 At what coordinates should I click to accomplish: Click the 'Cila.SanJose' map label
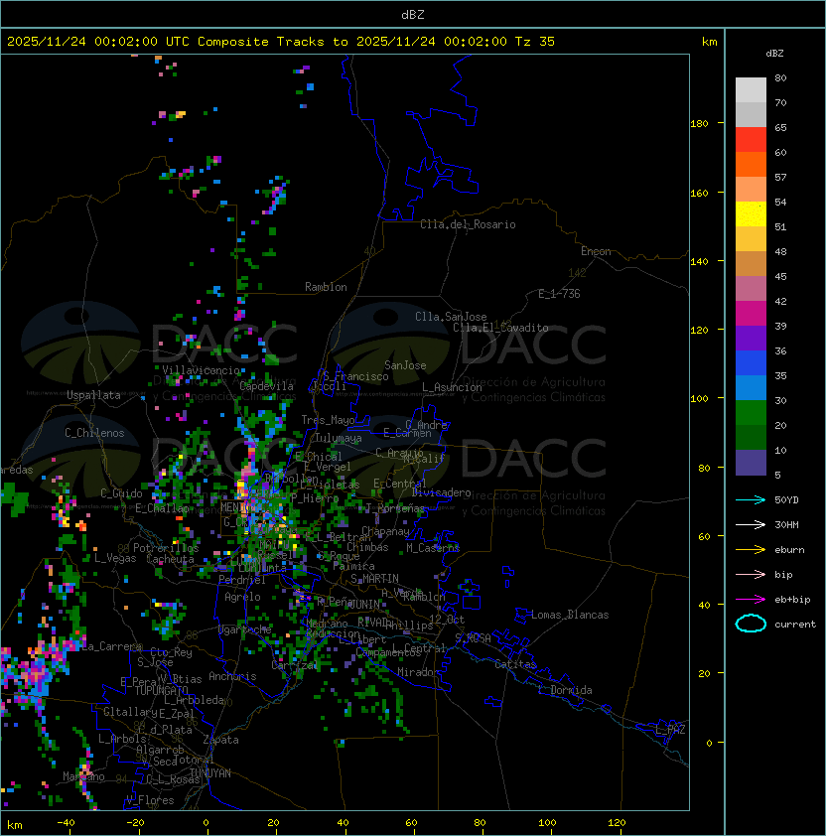(451, 317)
